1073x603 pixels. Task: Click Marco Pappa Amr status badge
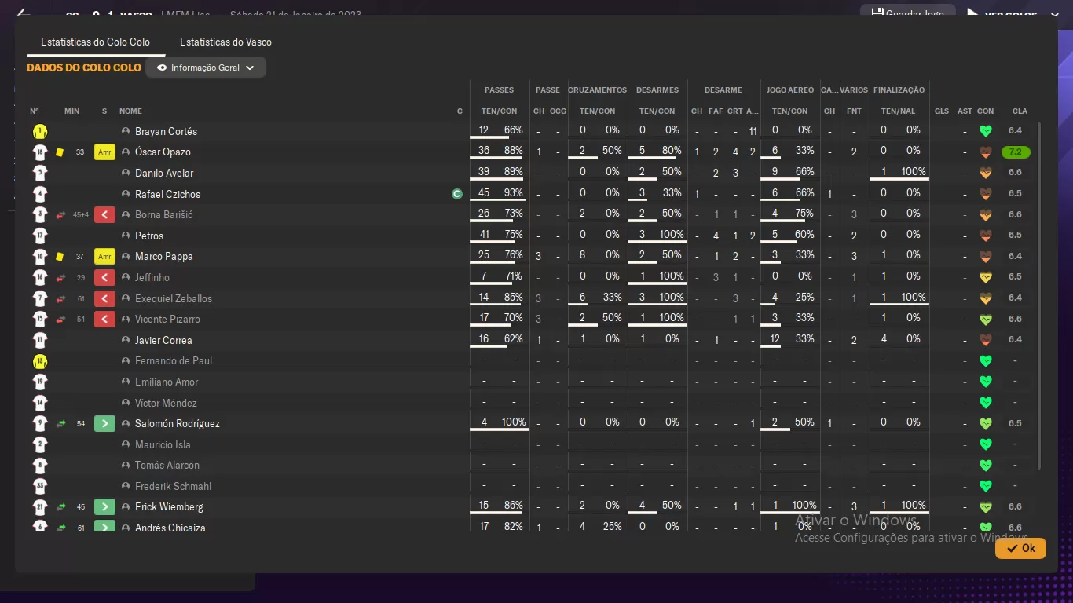(x=104, y=257)
